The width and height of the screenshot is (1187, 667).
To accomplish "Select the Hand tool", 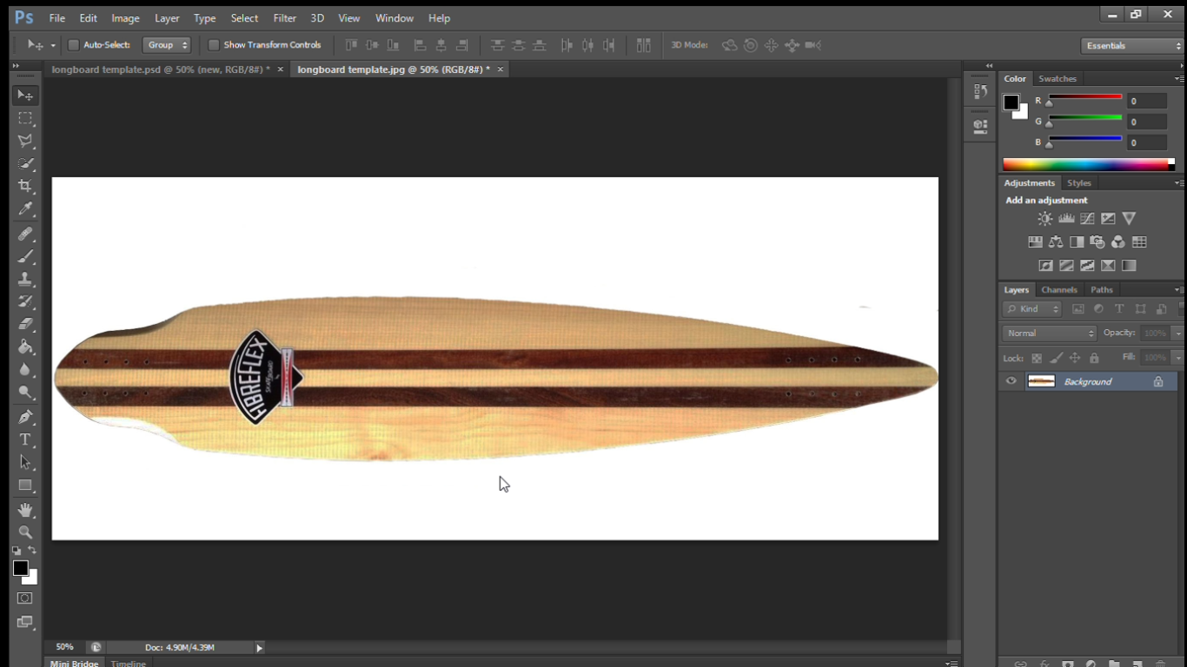I will click(24, 510).
